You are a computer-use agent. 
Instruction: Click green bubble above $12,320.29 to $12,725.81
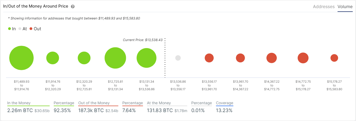click(84, 58)
